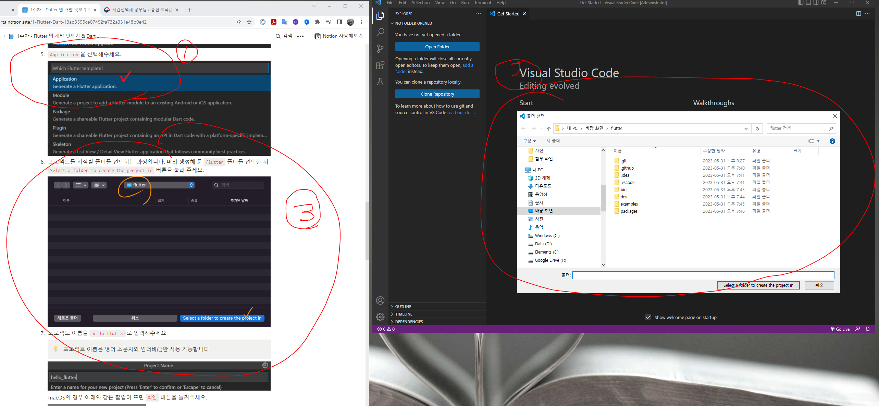Open the File menu in VS Code

click(x=390, y=3)
